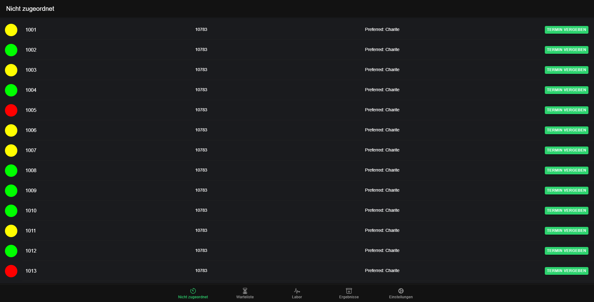Click the Nicht zugeordnet page header title
The width and height of the screenshot is (594, 302).
tap(30, 9)
